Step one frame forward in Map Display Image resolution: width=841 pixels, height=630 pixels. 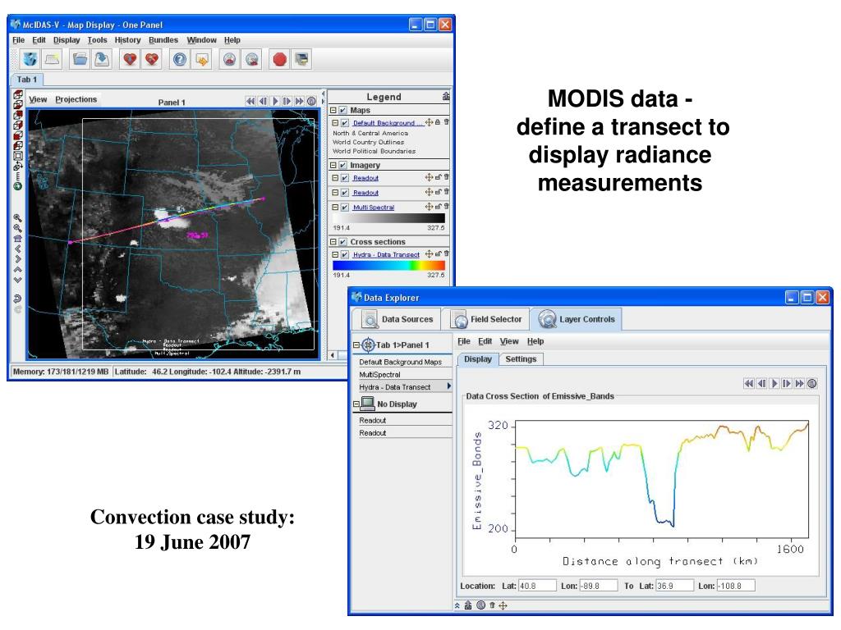(x=287, y=101)
